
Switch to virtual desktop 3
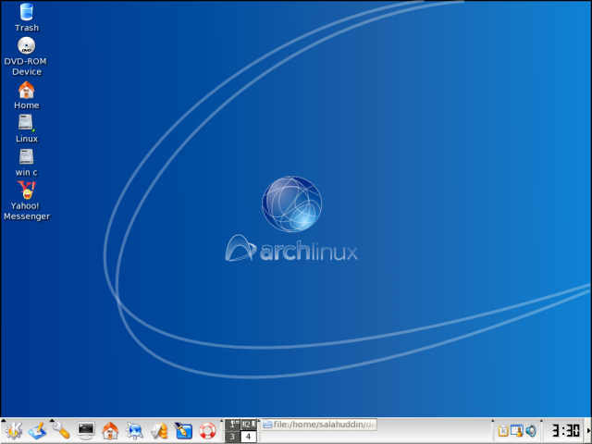[x=232, y=437]
